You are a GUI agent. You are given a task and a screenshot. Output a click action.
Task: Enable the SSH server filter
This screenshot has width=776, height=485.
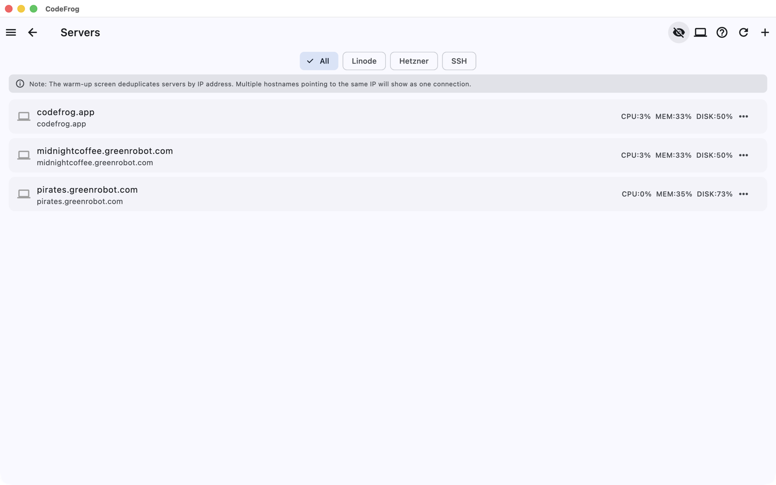coord(459,61)
